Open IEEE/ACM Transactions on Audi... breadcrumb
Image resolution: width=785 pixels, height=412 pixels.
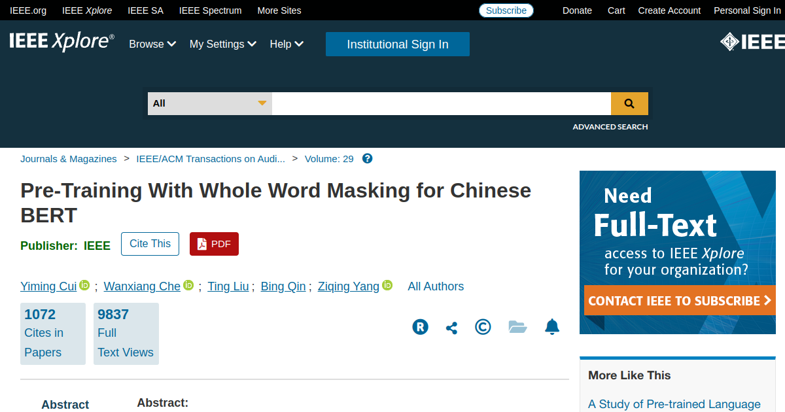pyautogui.click(x=211, y=158)
